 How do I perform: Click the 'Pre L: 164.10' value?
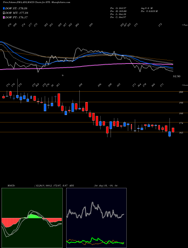click(x=118, y=14)
